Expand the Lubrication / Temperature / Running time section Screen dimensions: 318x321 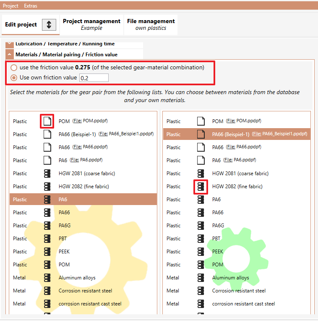(x=9, y=45)
